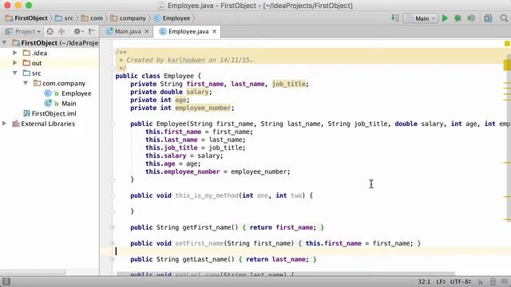Screen dimensions: 511x287
Task: Open Search Everywhere magnifier
Action: coord(504,18)
